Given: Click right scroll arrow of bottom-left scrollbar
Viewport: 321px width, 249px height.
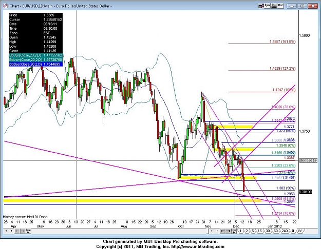Looking at the screenshot, I should (12, 231).
